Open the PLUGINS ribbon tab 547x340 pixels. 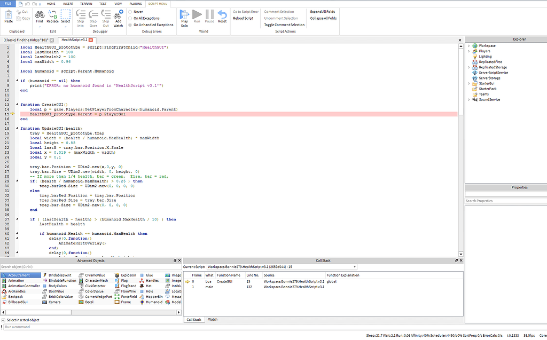point(136,4)
